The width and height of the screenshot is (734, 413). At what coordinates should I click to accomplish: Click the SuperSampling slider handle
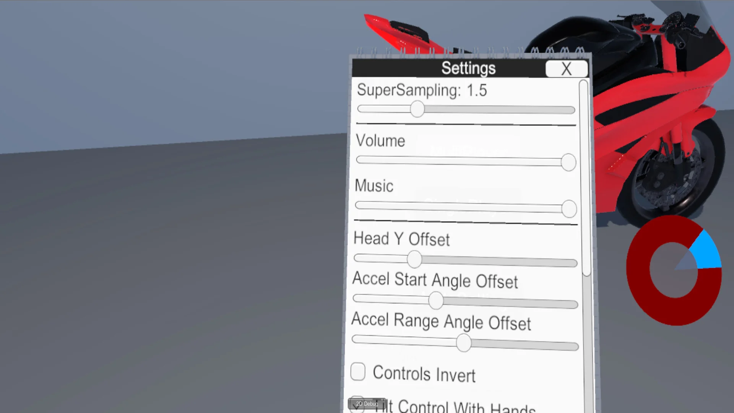(x=417, y=109)
